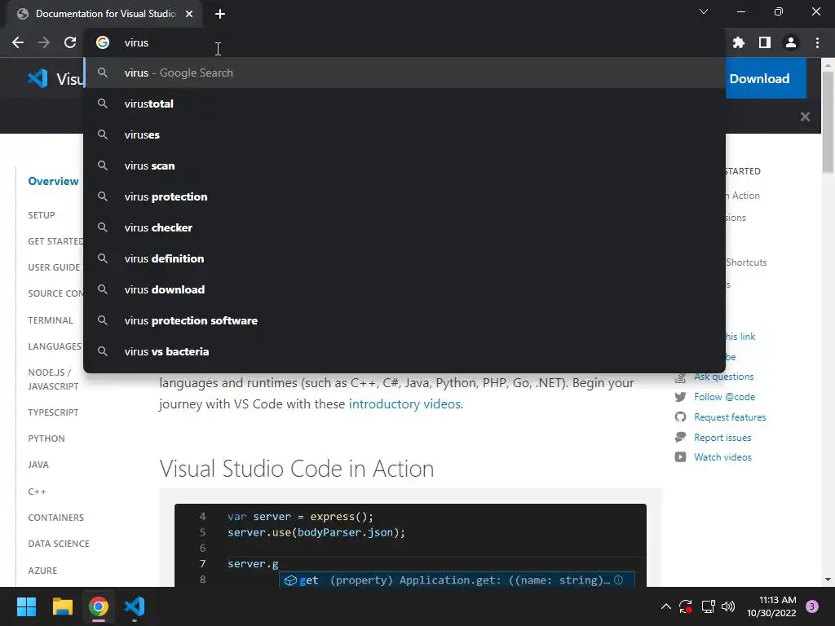Open the Chrome extensions puzzle icon
The width and height of the screenshot is (835, 626).
pos(738,42)
